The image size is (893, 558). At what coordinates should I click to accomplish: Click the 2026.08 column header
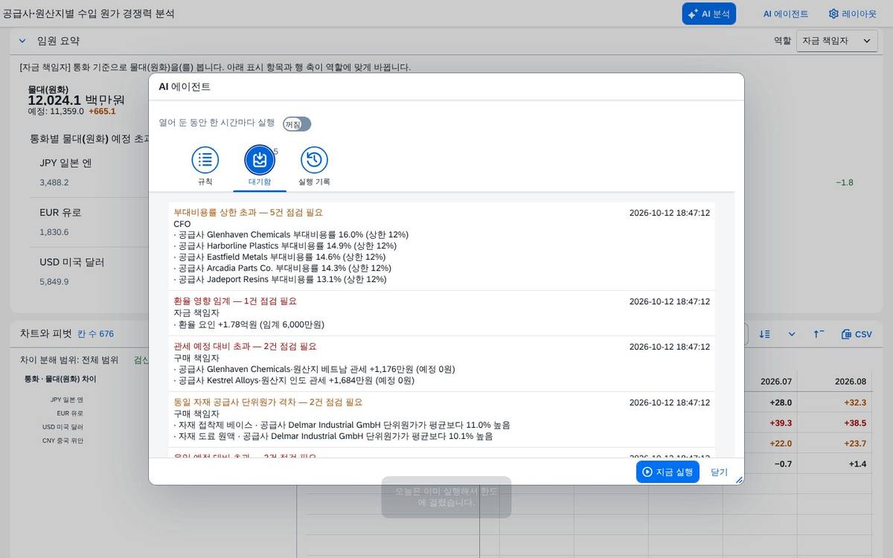tap(851, 381)
